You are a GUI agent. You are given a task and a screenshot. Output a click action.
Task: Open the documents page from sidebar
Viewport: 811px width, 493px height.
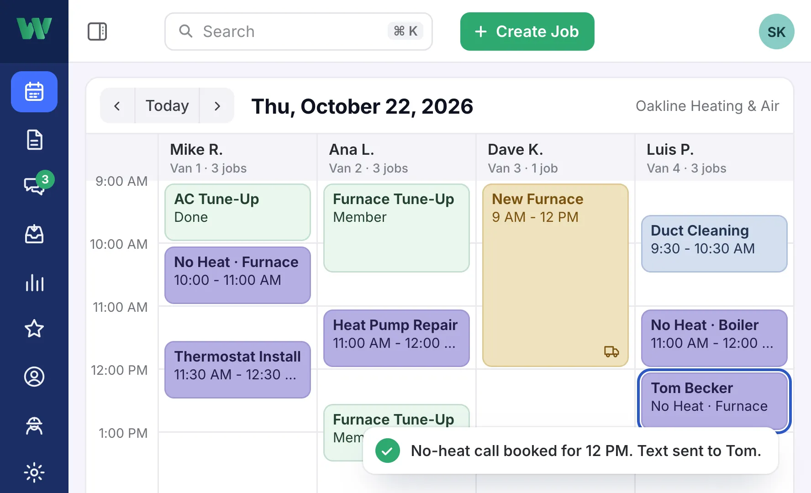click(34, 140)
